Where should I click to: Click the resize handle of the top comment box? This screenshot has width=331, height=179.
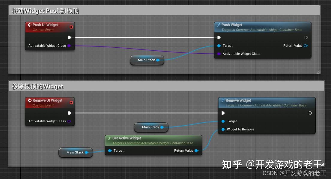point(318,72)
